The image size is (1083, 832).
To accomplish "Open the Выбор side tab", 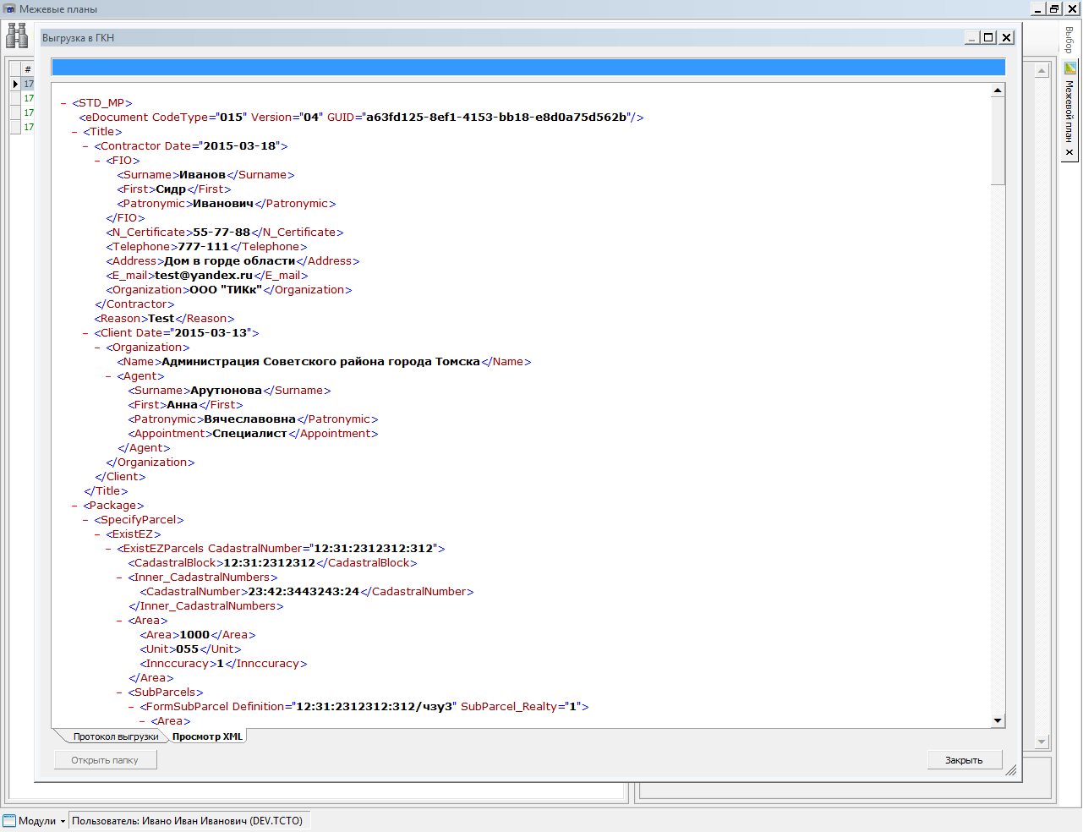I will click(1069, 40).
